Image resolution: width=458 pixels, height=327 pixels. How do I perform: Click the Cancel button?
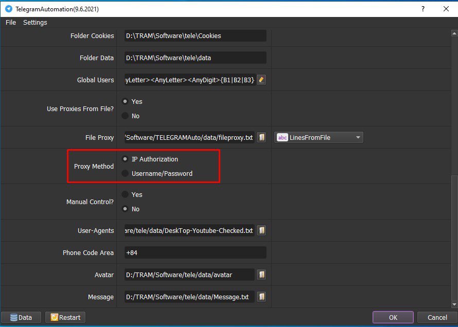point(437,317)
